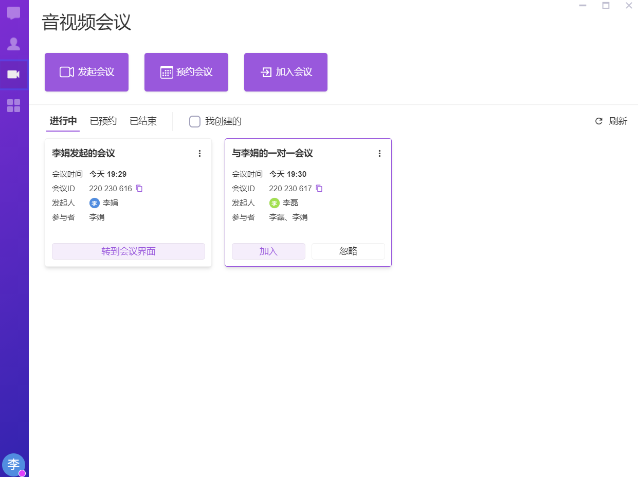Open the apps grid sidebar icon
The image size is (638, 477).
click(14, 106)
